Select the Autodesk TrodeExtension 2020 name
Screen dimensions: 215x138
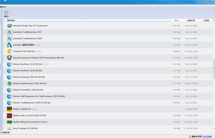27,39
